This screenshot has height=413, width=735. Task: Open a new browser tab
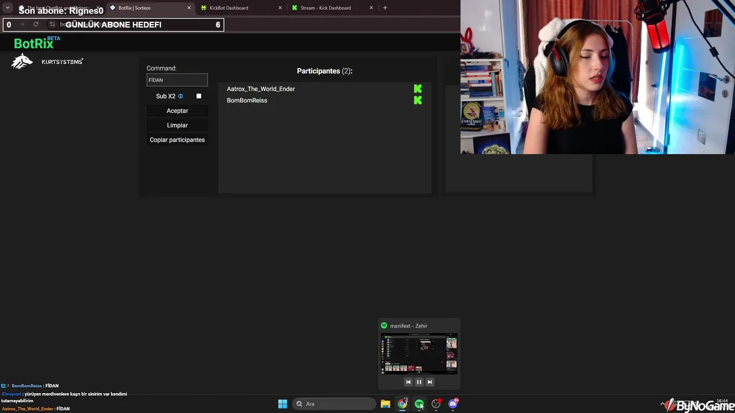[385, 8]
